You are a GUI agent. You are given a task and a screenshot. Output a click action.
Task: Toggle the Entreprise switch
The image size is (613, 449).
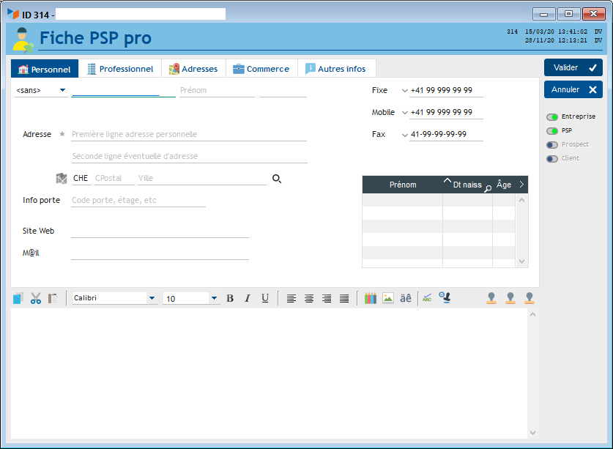pos(552,116)
